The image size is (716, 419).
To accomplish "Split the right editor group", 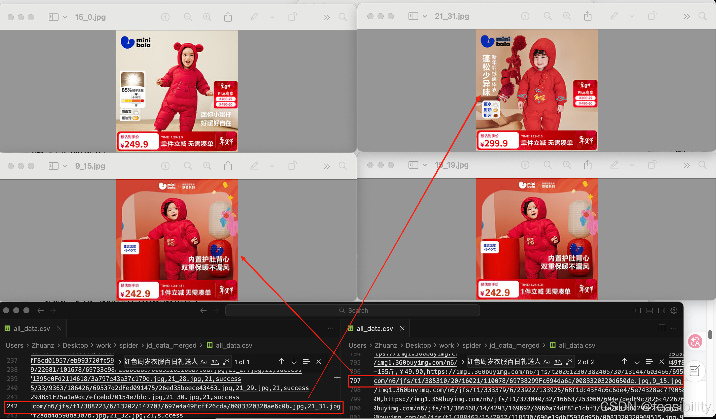I will point(662,328).
